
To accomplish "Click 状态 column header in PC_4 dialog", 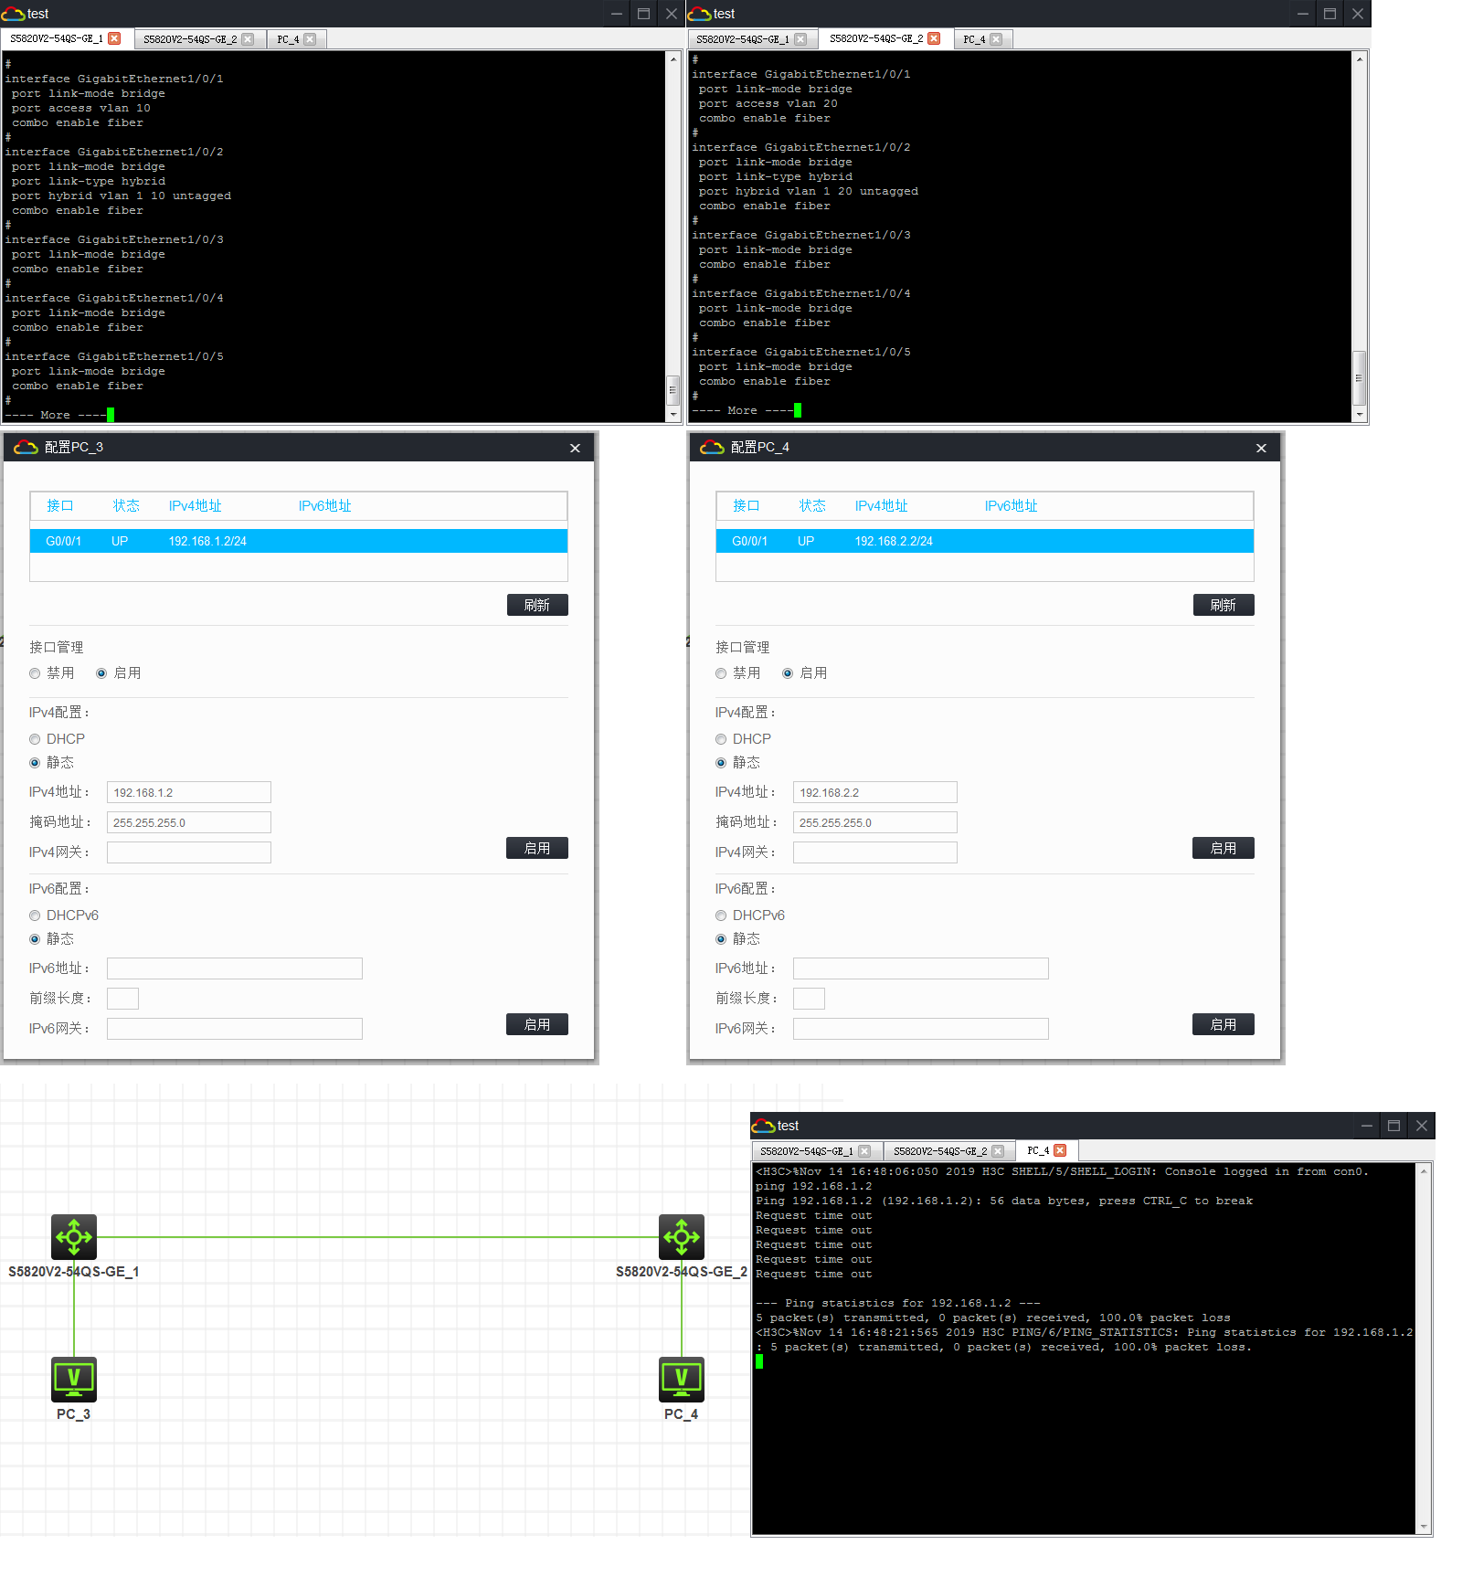I will click(812, 506).
